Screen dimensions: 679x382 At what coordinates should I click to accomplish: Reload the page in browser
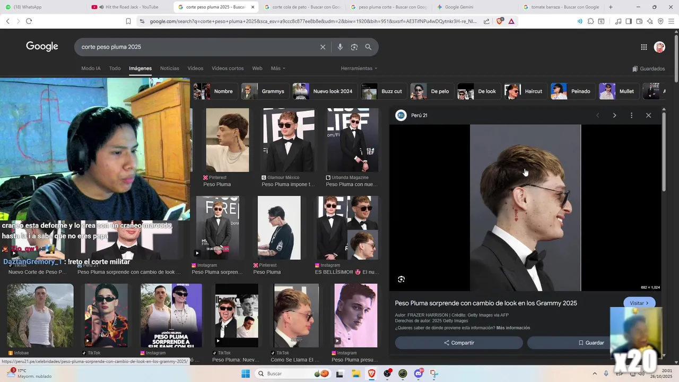coord(29,21)
